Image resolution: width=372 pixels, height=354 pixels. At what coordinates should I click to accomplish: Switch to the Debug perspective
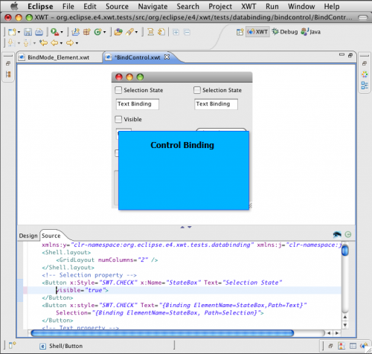[x=285, y=32]
